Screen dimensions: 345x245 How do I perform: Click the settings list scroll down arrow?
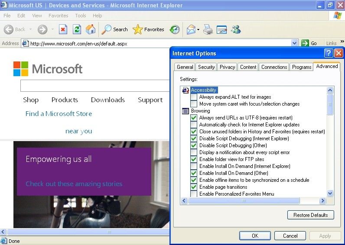330,193
